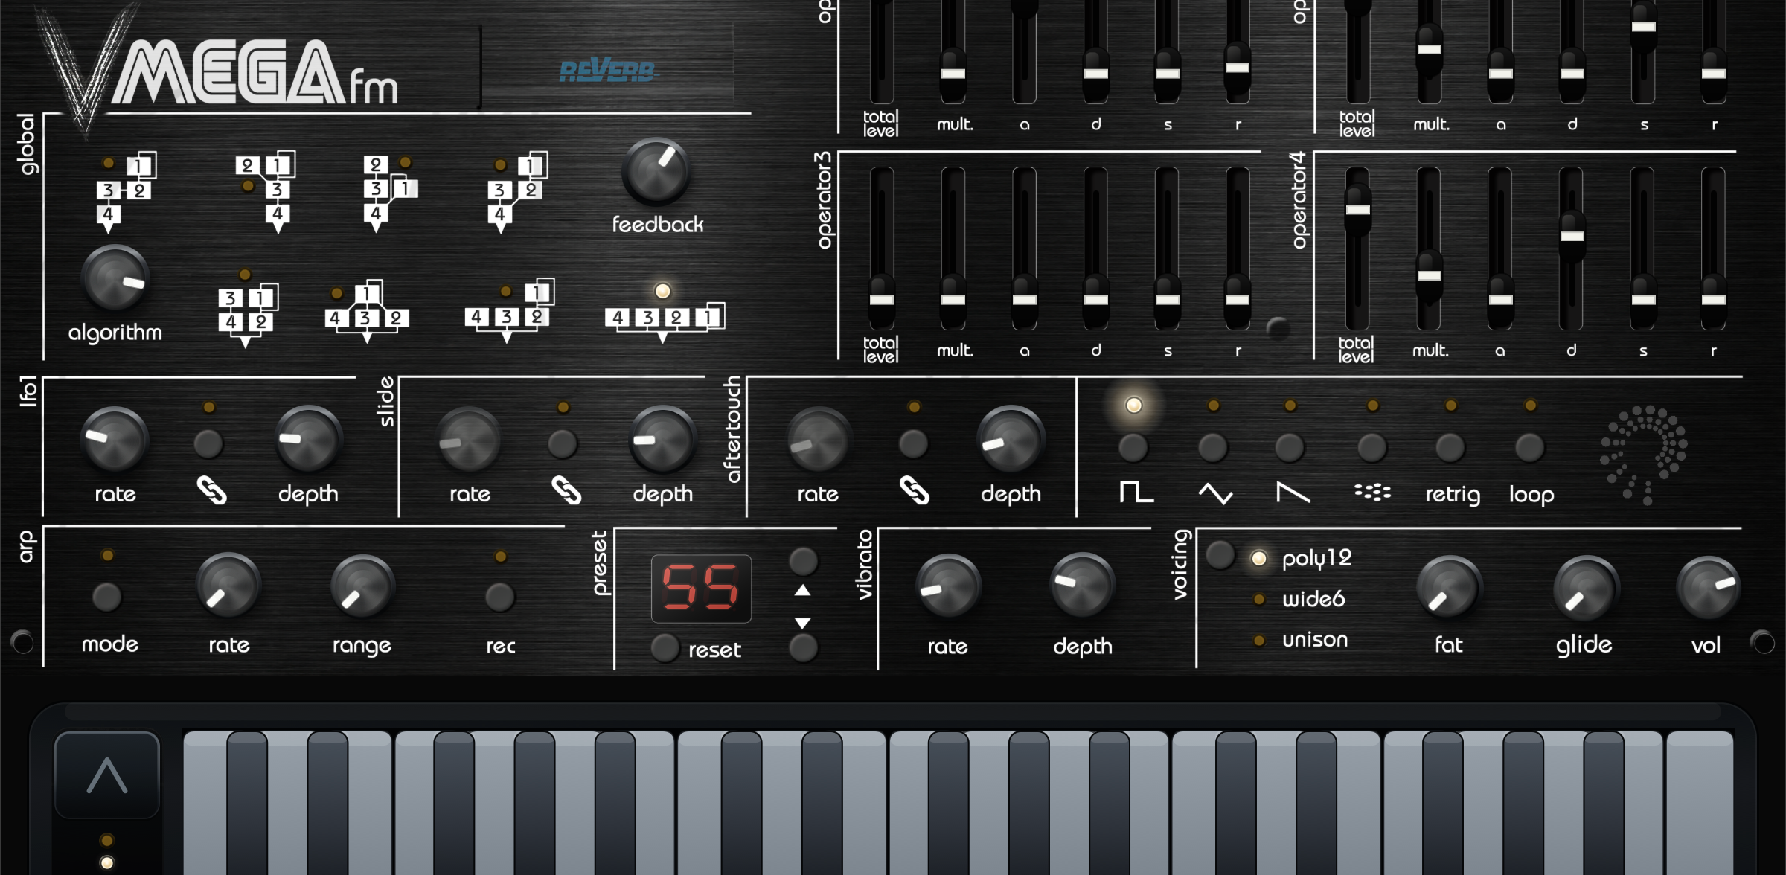Select the sawtooth wave LFO shape button
Screen dimensions: 1786x875
[1290, 448]
